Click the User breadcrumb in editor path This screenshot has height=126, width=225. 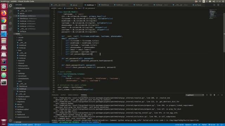point(79,8)
